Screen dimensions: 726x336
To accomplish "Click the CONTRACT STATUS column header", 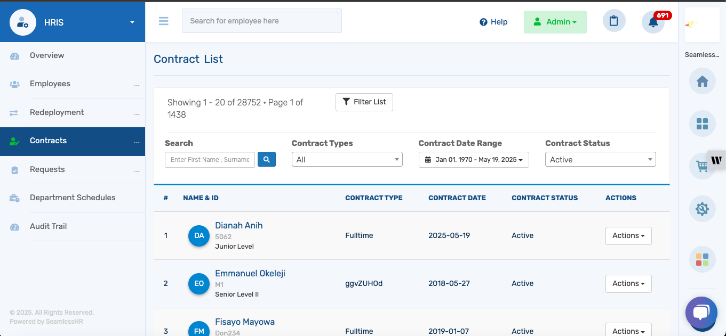I will pos(545,198).
